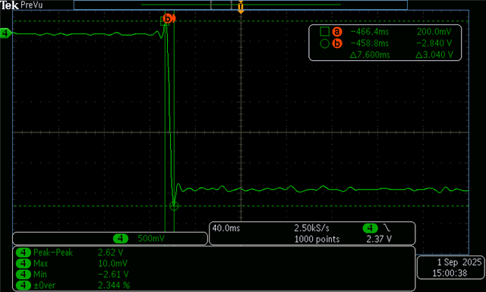Click the trigger source channel 4 badge
The image size is (486, 292).
(370, 228)
